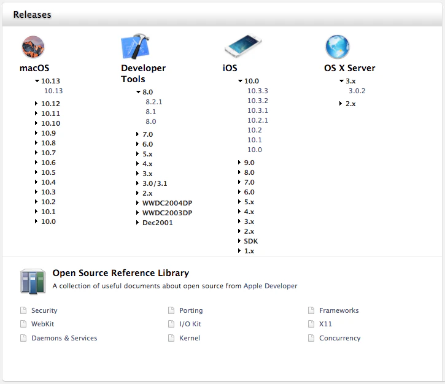Collapse Developer Tools 8.0 disclosure triangle
The image size is (445, 384).
[x=138, y=92]
